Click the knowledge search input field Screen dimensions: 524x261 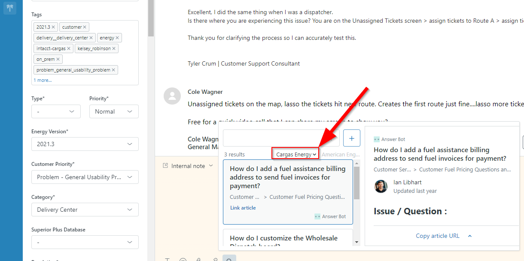pos(281,138)
